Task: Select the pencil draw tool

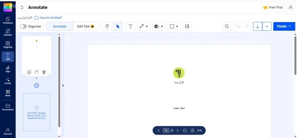Action: tap(141, 26)
